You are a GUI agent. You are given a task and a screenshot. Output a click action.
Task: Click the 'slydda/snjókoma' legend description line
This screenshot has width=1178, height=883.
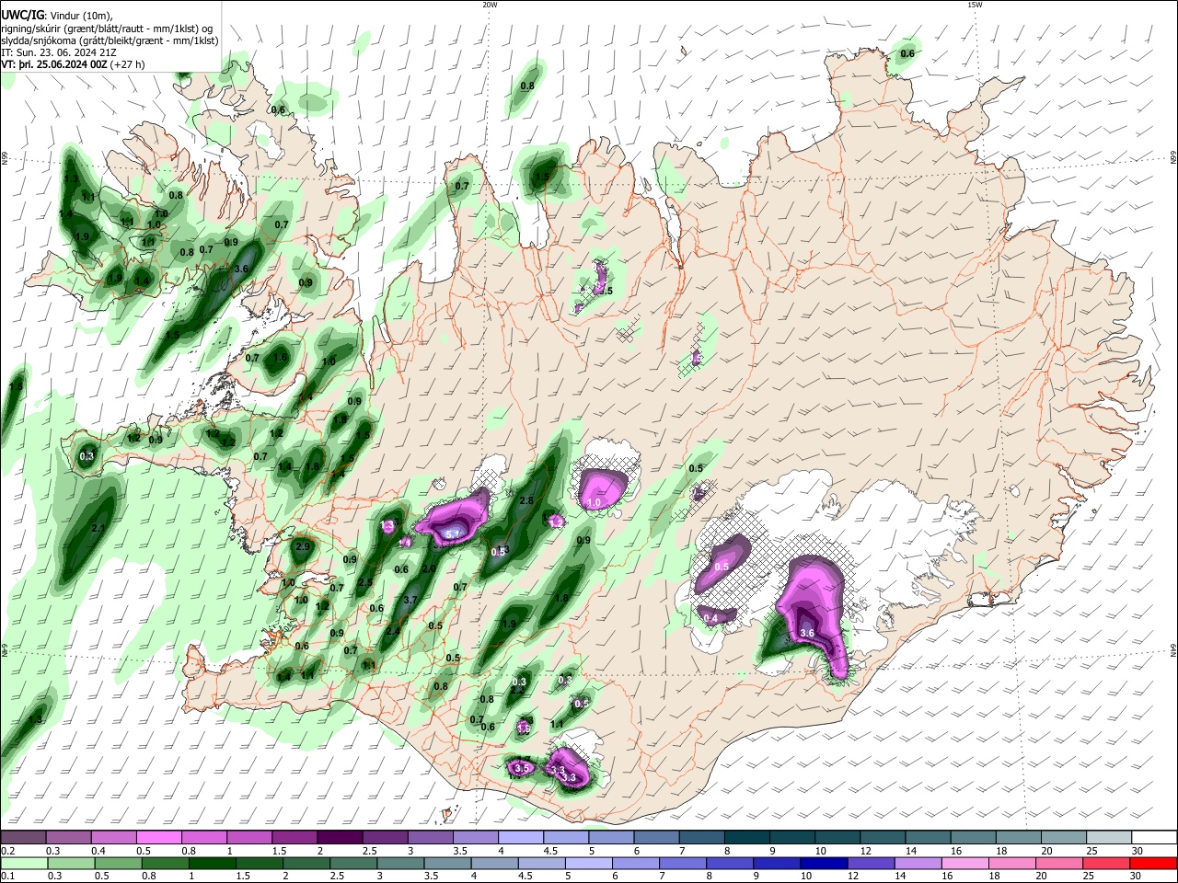[110, 40]
